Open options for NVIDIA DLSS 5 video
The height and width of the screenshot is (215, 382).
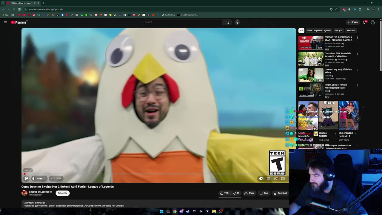pos(357,85)
